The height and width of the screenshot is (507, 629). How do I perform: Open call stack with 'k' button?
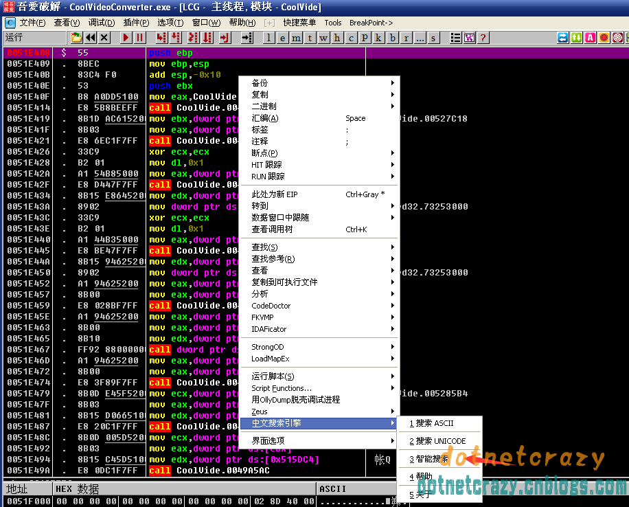pyautogui.click(x=378, y=38)
